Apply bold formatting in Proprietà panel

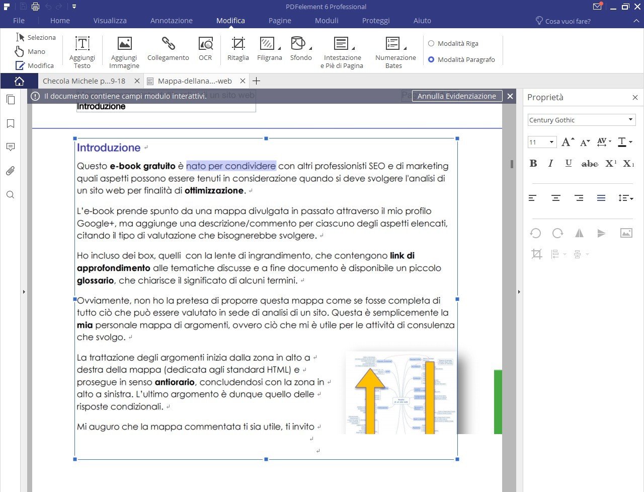pyautogui.click(x=533, y=163)
